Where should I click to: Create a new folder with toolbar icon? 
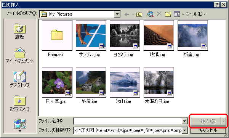(x=168, y=14)
